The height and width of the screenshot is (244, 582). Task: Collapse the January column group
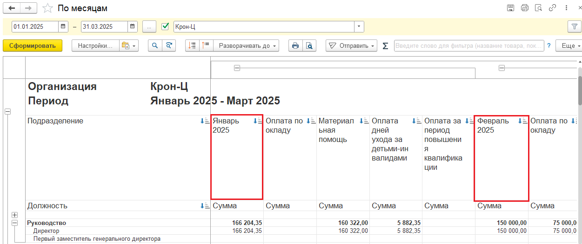pos(237,68)
